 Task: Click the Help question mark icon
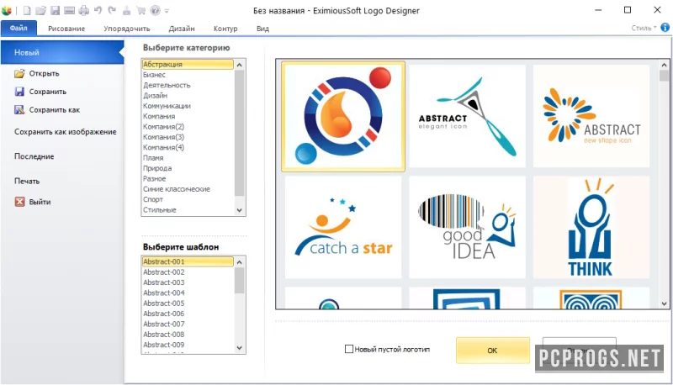click(x=156, y=10)
